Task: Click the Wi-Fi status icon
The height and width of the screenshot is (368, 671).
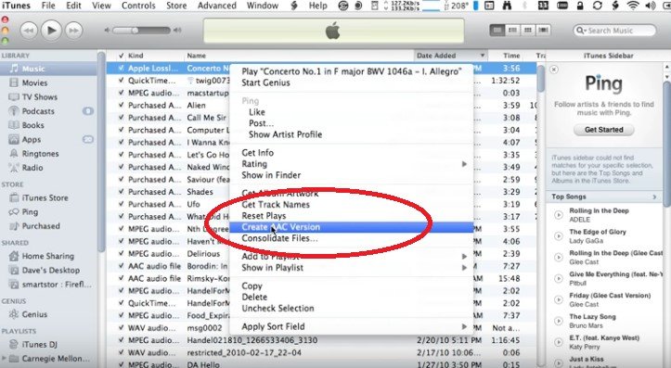Action: coord(633,6)
